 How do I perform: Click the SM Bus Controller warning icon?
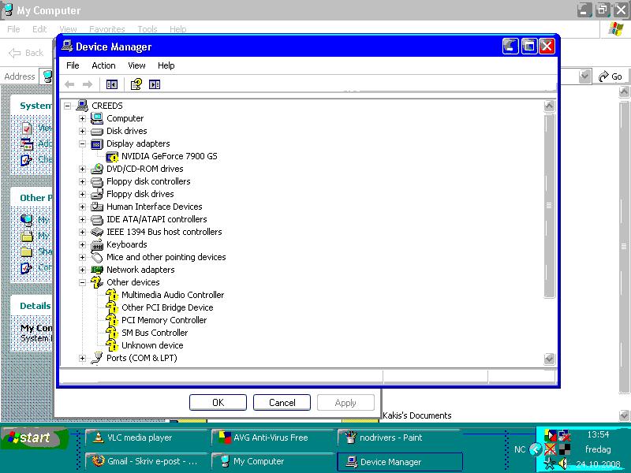112,333
